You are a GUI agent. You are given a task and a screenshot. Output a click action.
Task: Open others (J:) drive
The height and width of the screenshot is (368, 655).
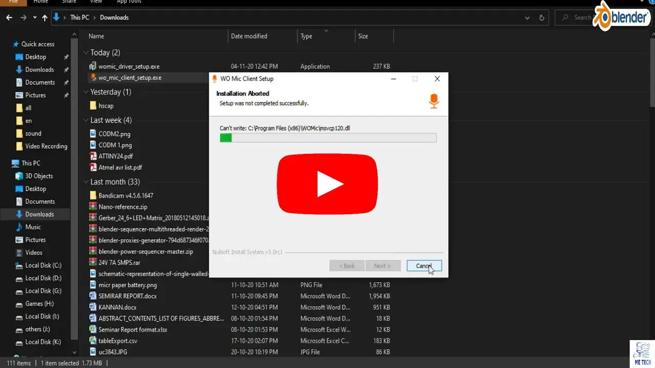37,329
